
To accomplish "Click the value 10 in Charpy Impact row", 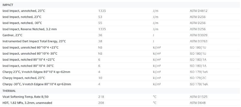I will 100,78.
